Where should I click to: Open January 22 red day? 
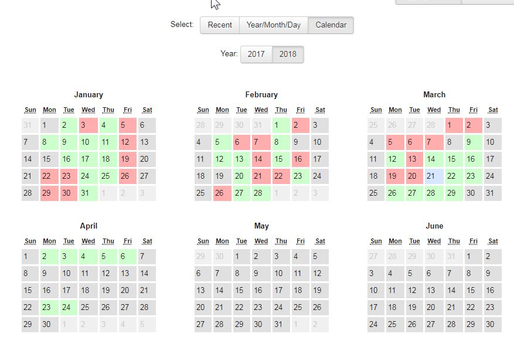pyautogui.click(x=49, y=176)
